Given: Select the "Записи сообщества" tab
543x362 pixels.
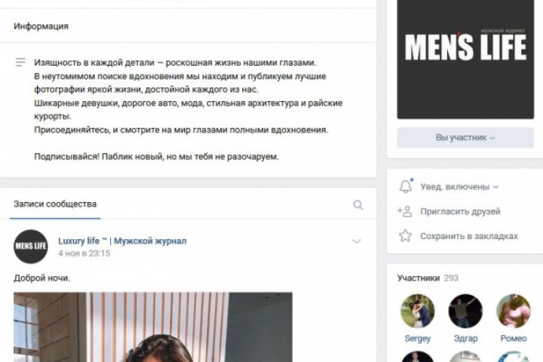Looking at the screenshot, I should (x=55, y=204).
